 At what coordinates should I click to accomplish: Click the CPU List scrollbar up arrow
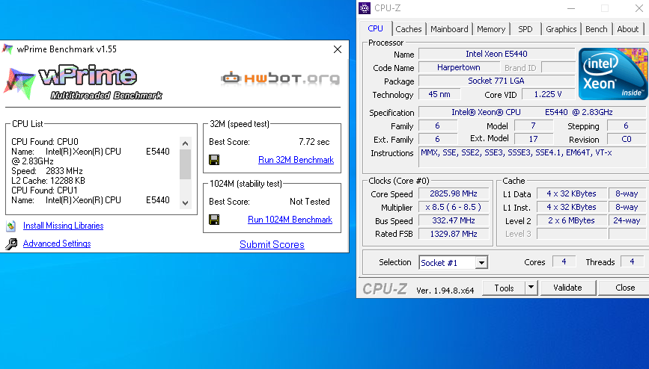186,143
